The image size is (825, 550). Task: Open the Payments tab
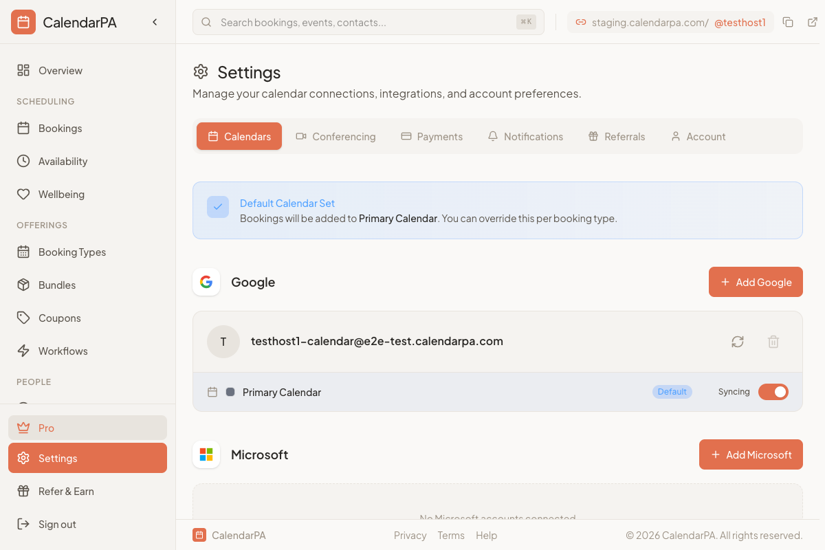click(432, 136)
